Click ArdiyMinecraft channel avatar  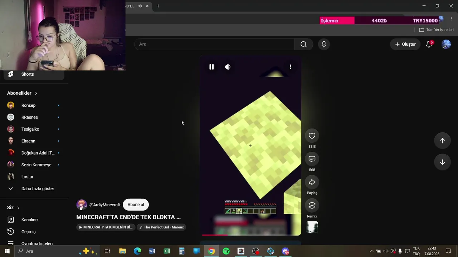click(x=82, y=205)
